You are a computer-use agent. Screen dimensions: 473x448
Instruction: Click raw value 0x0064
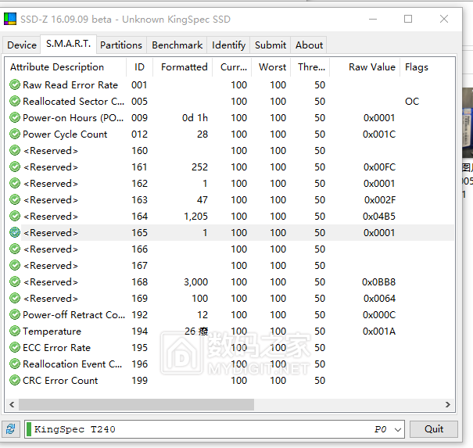click(x=379, y=298)
